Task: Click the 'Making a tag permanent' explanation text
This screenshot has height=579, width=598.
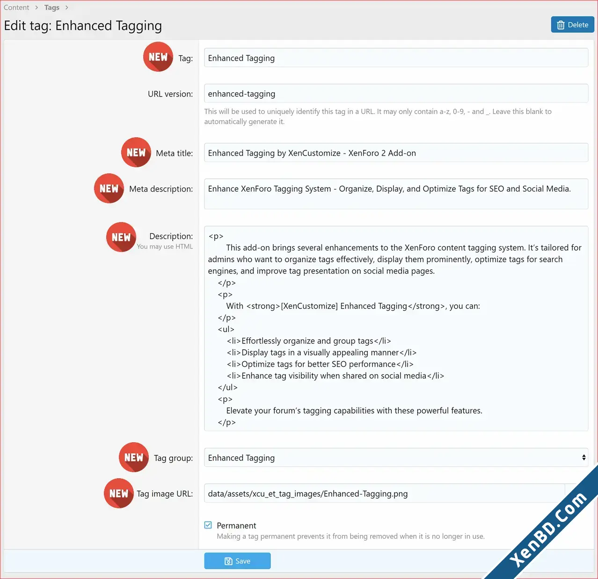Action: click(351, 536)
